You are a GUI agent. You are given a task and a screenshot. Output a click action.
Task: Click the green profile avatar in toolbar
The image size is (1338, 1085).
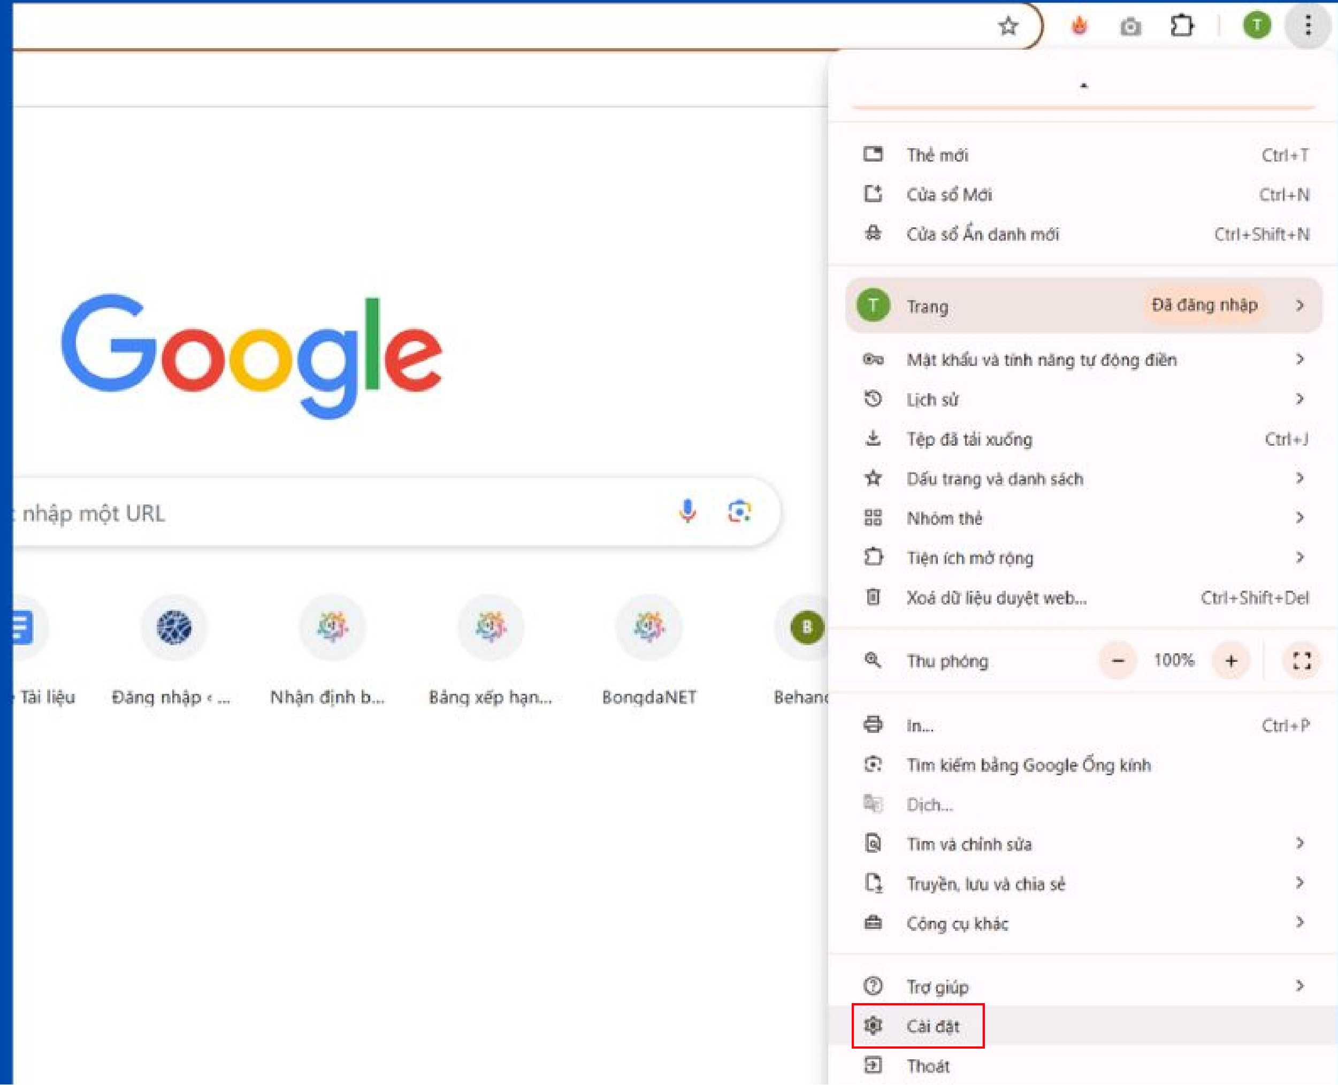[1257, 26]
